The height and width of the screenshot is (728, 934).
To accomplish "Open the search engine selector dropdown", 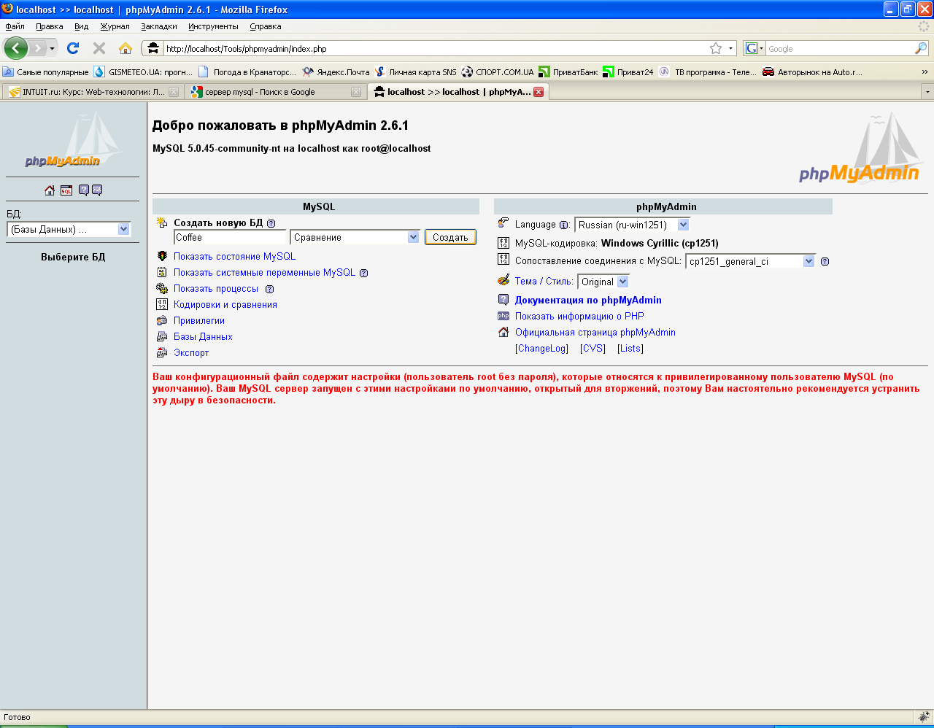I will coord(754,48).
